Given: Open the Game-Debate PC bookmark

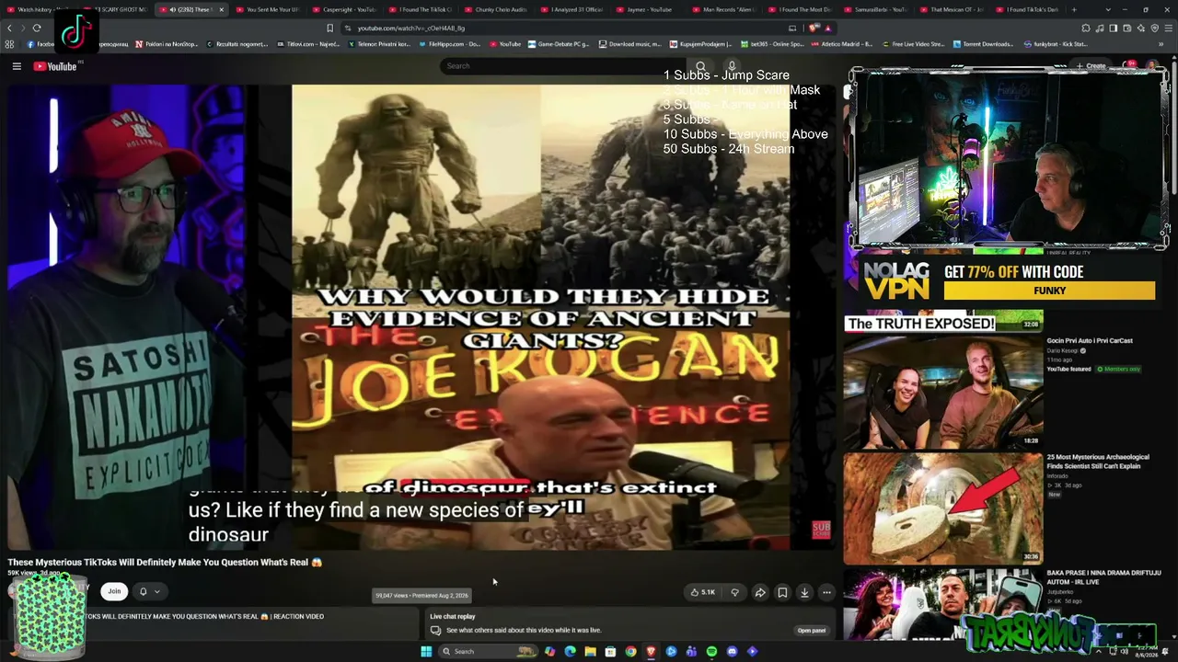Looking at the screenshot, I should coord(558,44).
